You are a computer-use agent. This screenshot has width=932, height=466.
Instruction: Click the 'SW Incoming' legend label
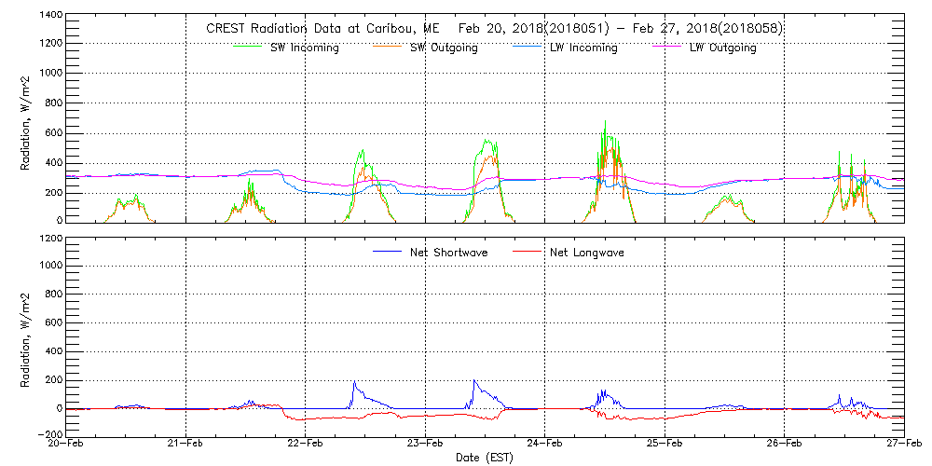click(305, 48)
